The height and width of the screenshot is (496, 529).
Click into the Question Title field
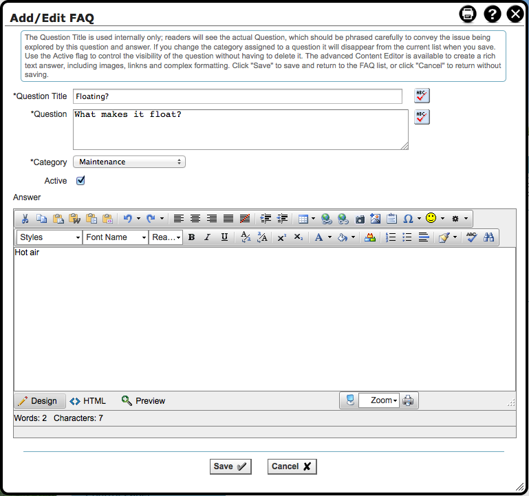pyautogui.click(x=237, y=96)
